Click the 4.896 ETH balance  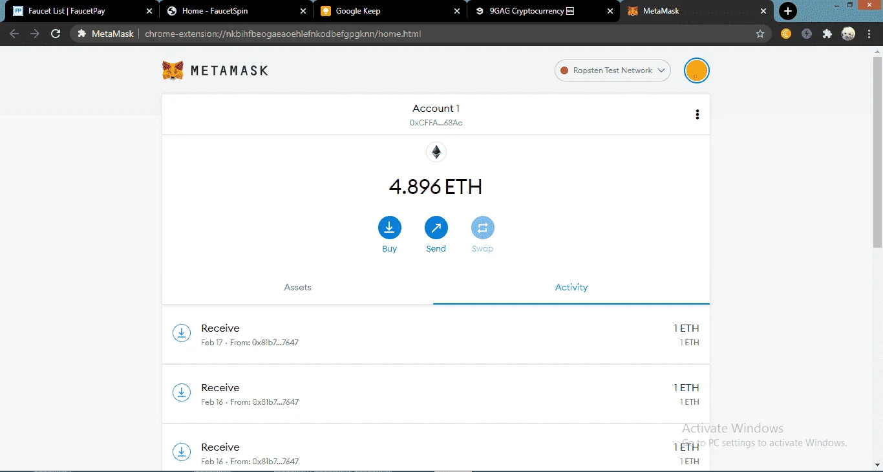click(436, 187)
